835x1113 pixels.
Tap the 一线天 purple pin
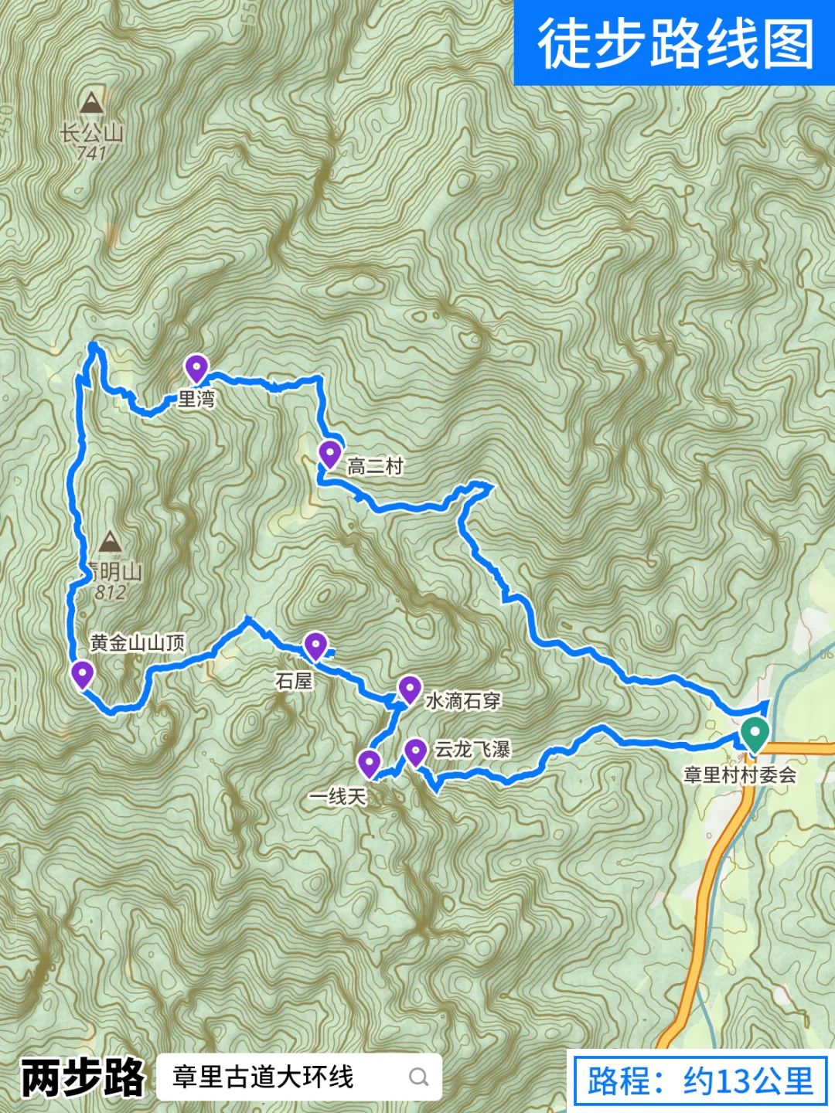[x=370, y=764]
